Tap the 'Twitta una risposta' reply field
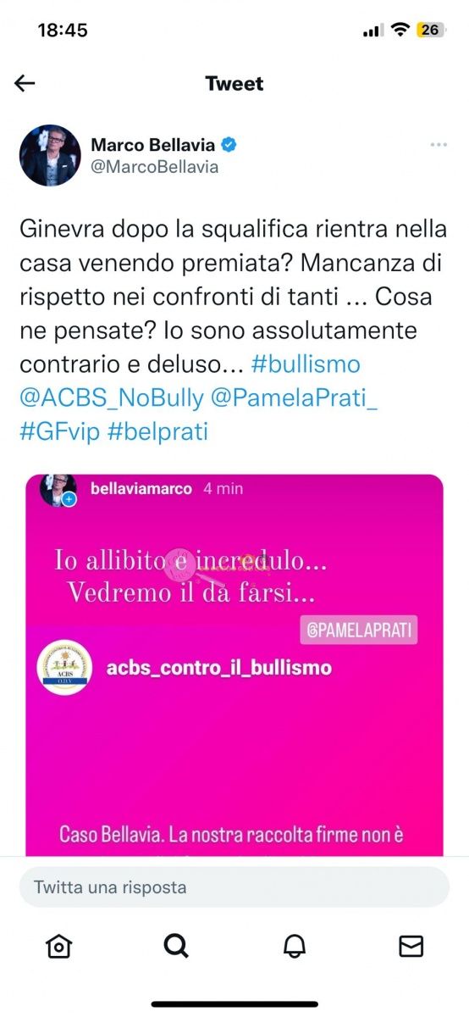The width and height of the screenshot is (469, 1017). click(234, 887)
